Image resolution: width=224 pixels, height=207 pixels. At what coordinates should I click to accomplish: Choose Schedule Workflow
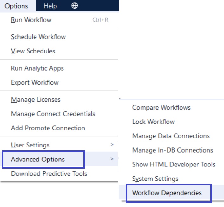click(59, 37)
